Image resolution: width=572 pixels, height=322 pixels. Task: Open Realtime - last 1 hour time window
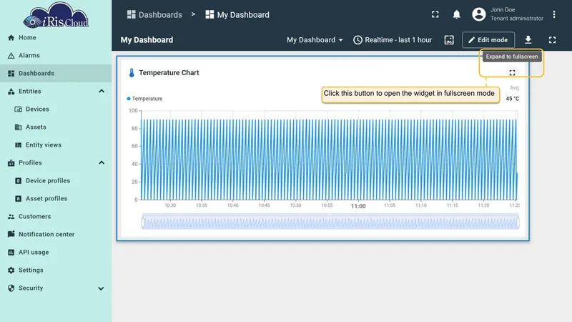point(393,40)
